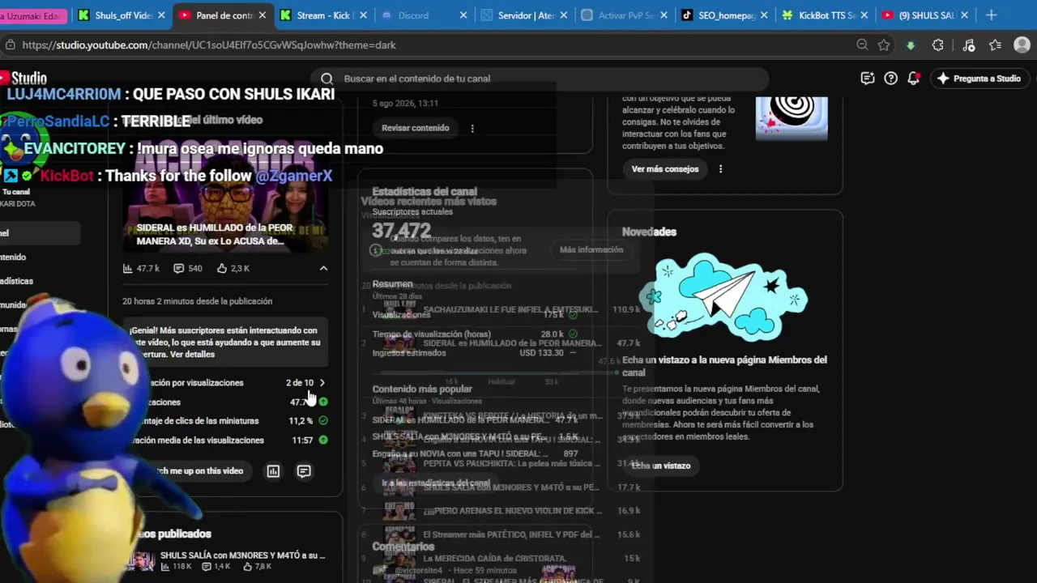The width and height of the screenshot is (1037, 583).
Task: Click the search magnifier icon in Studio
Action: pos(326,79)
